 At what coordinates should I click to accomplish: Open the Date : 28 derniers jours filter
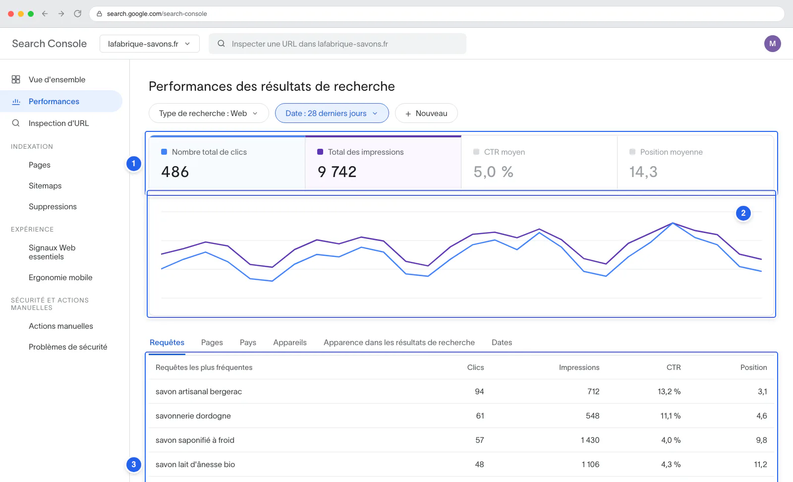[332, 113]
